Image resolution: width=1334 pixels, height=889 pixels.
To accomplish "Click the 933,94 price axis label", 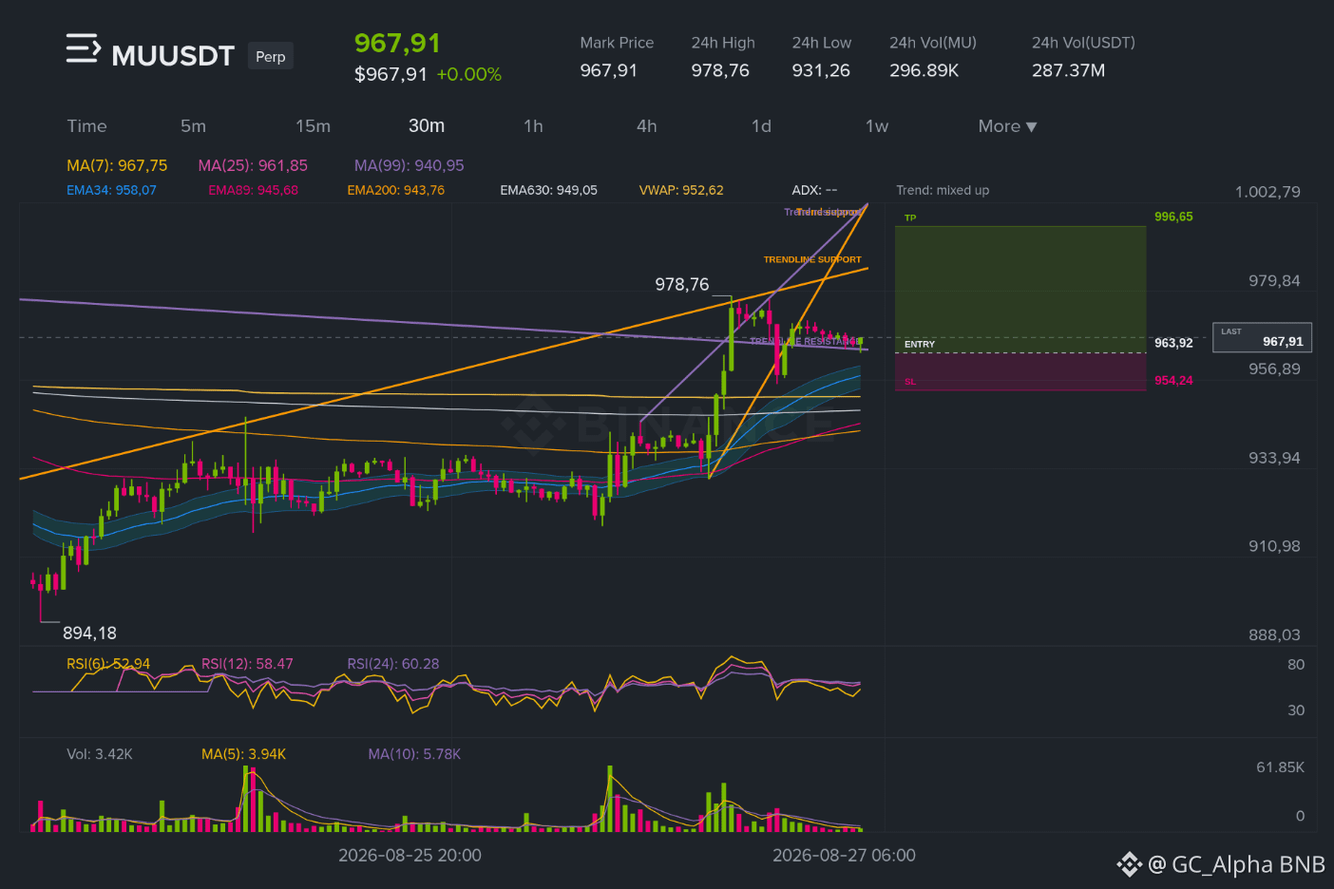I will tap(1274, 458).
